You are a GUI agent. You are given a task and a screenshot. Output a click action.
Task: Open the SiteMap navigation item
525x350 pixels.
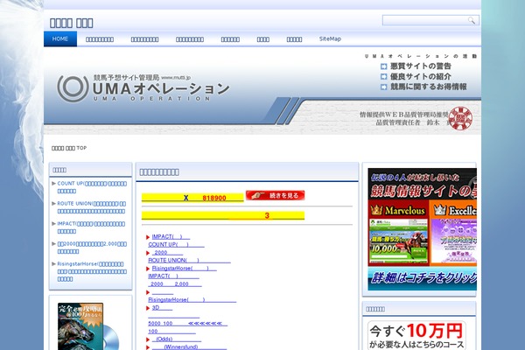click(x=330, y=38)
